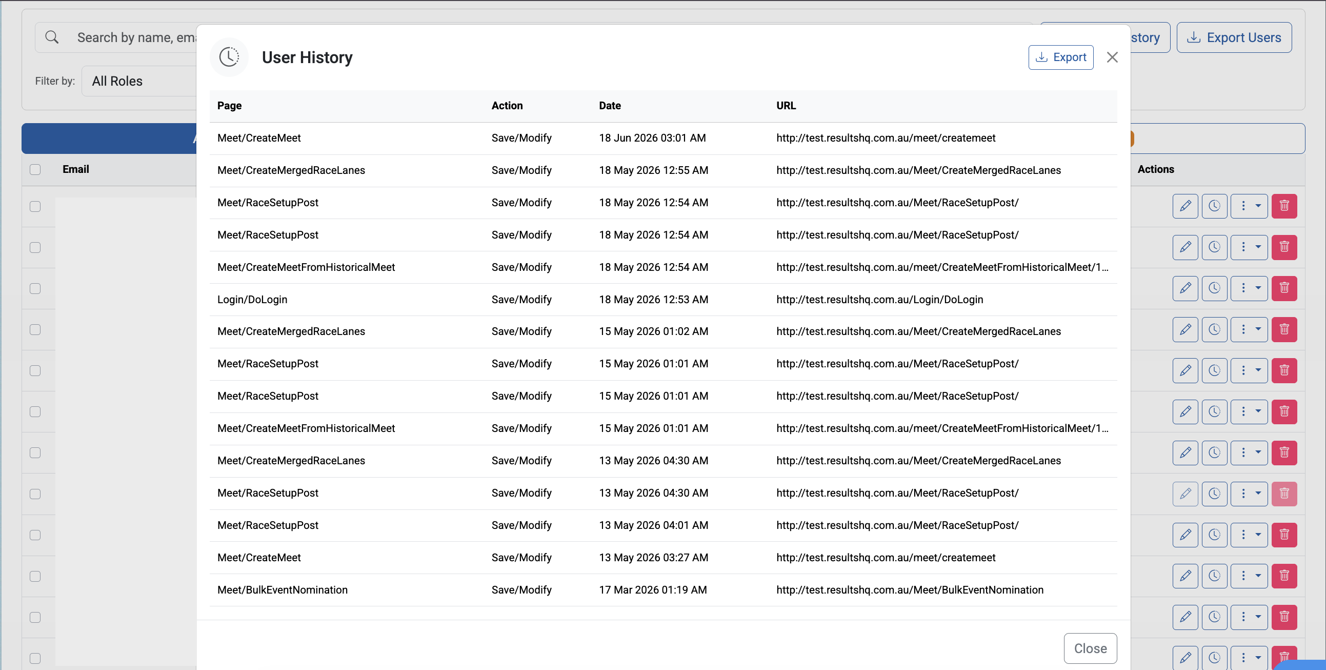Click the '13 May 2026 04:01 AM' date cell

tap(653, 525)
